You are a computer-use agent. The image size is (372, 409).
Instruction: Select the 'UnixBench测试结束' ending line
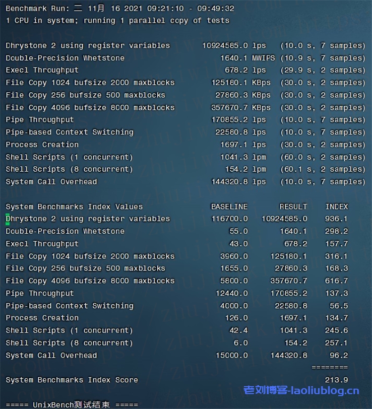[72, 405]
